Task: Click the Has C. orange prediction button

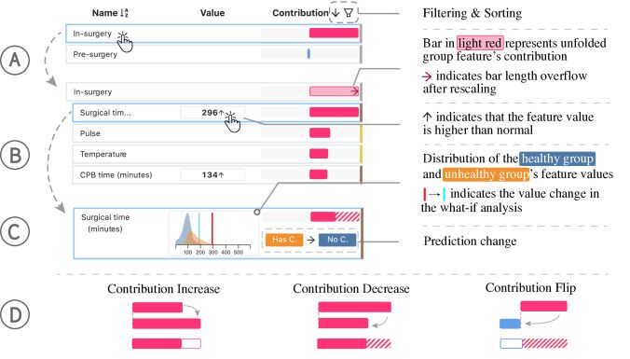Action: click(x=284, y=240)
